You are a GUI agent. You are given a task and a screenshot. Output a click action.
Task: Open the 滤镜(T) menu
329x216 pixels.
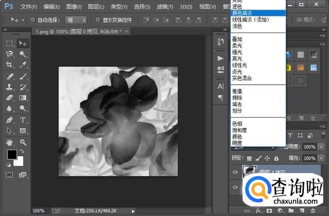(x=165, y=7)
